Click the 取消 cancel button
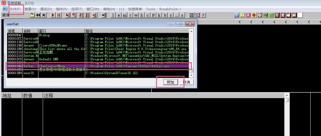This screenshot has height=136, width=321. coord(186,82)
